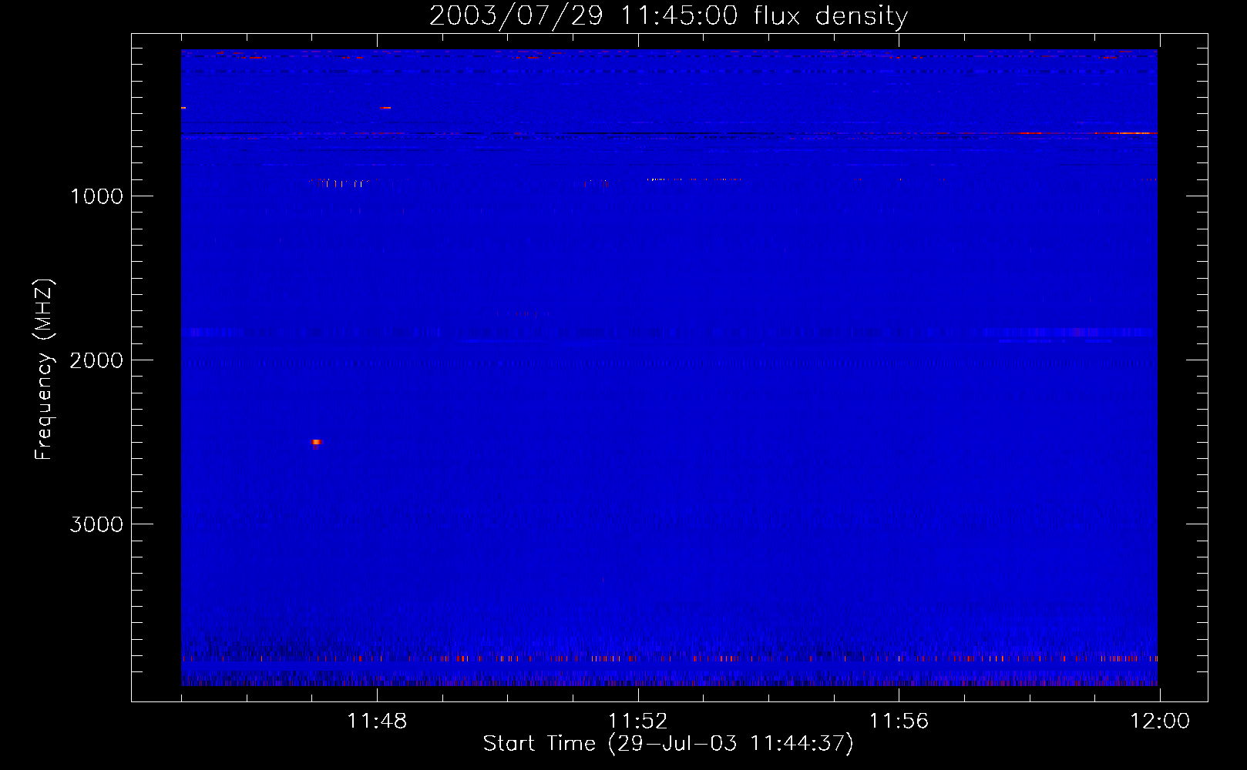Click the 11:48 time tick label
1247x770 pixels.
tap(377, 721)
